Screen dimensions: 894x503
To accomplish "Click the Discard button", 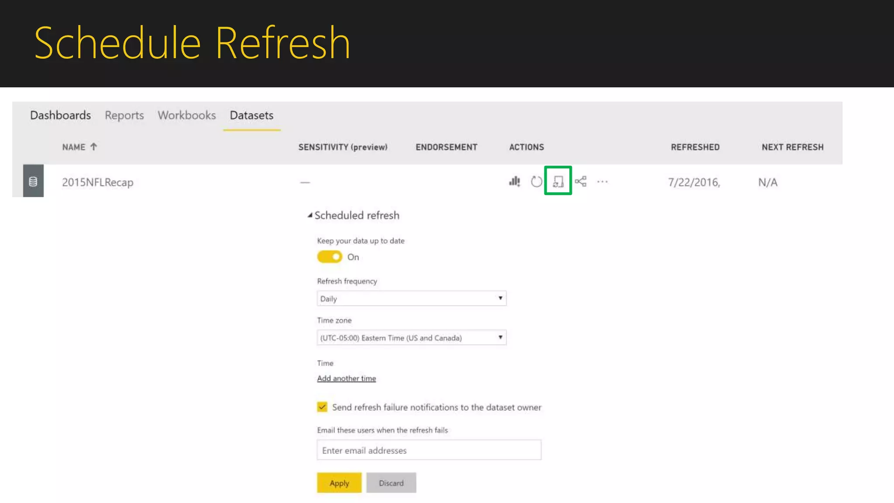I will (391, 483).
